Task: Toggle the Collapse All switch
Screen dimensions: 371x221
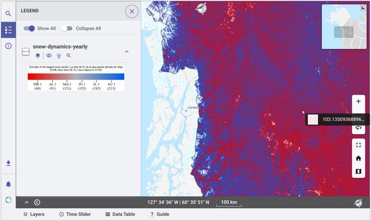Action: [x=67, y=29]
